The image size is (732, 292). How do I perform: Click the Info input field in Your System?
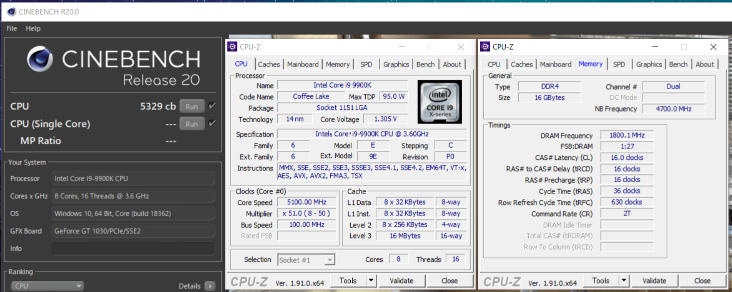coord(133,248)
